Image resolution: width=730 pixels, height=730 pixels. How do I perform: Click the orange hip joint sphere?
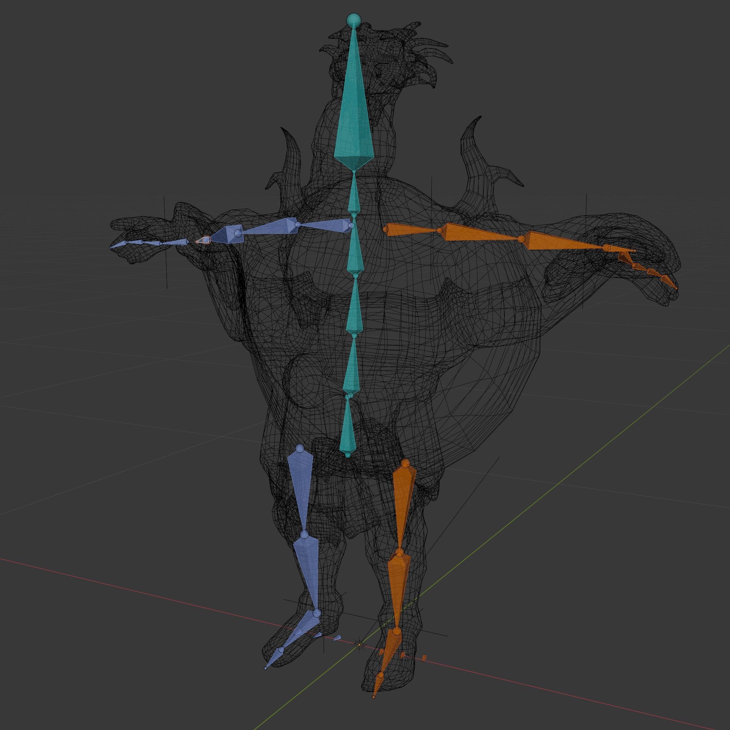pos(405,463)
